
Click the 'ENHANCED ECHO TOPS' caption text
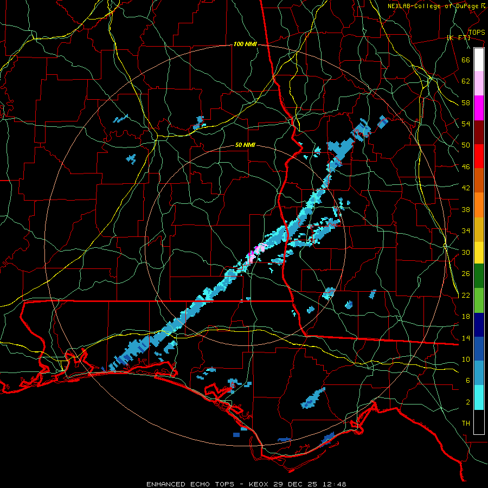190,484
